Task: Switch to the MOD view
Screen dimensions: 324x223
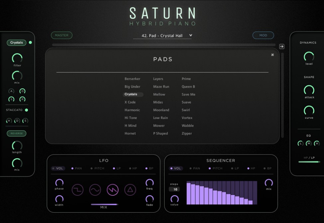Action: coord(263,35)
